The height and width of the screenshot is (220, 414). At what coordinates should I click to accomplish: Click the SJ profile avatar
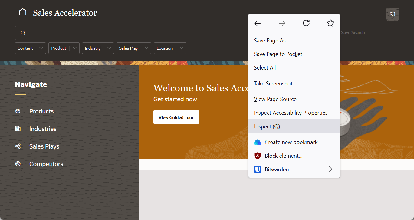pos(392,14)
